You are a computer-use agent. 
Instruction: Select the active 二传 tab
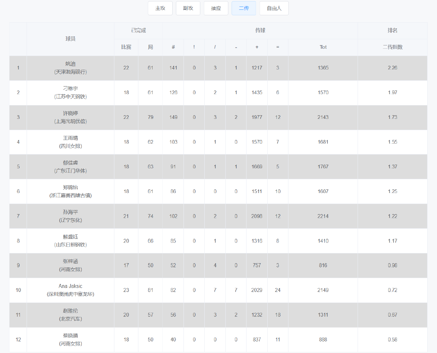point(244,8)
